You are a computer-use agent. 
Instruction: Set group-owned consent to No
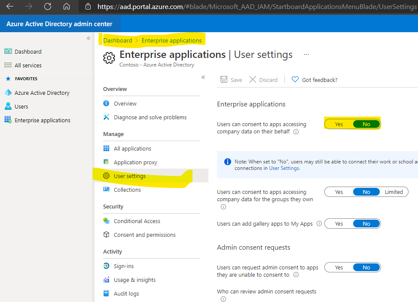(x=366, y=192)
